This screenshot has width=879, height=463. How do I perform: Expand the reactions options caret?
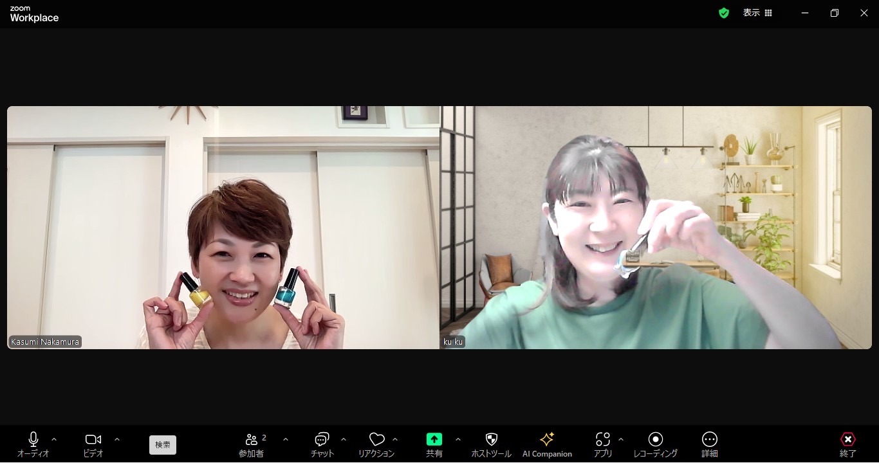click(x=395, y=439)
